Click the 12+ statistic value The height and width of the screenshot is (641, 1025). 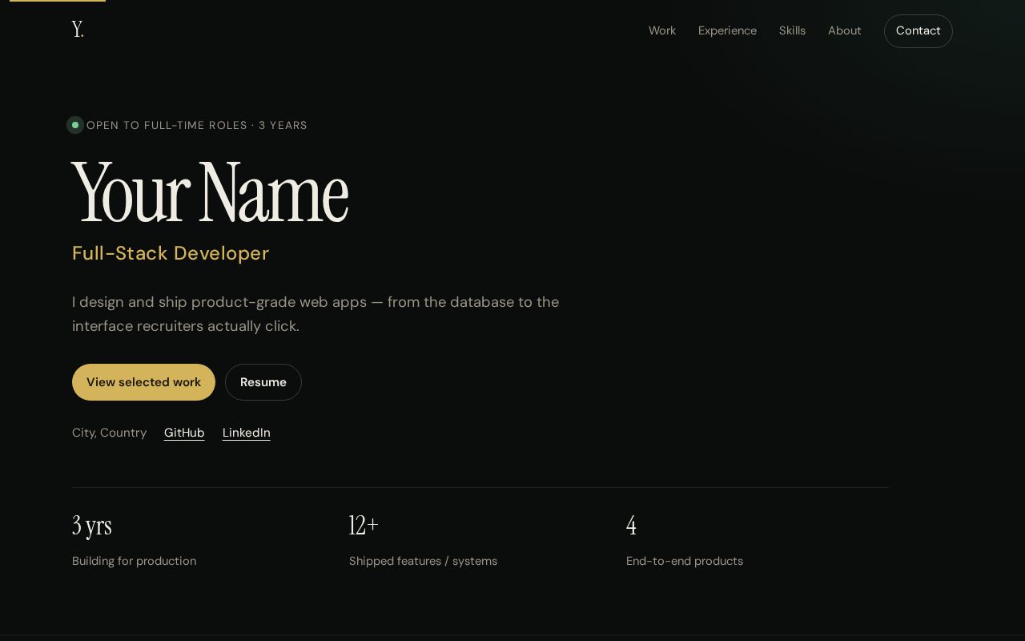point(364,526)
